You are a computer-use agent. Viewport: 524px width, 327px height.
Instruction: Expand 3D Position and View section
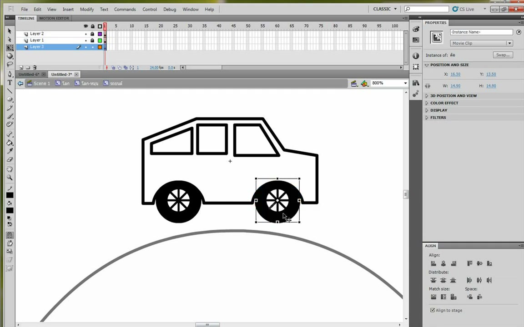pyautogui.click(x=427, y=96)
